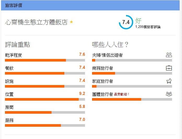The width and height of the screenshot is (182, 139).
Task: Click the 團體旅行者 label
Action: pos(103,94)
